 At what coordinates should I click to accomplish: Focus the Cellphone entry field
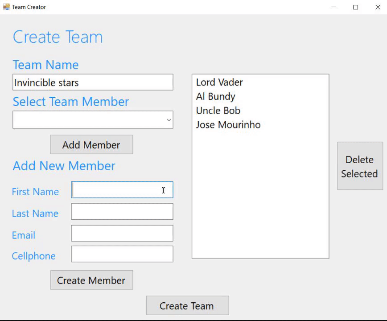(122, 254)
